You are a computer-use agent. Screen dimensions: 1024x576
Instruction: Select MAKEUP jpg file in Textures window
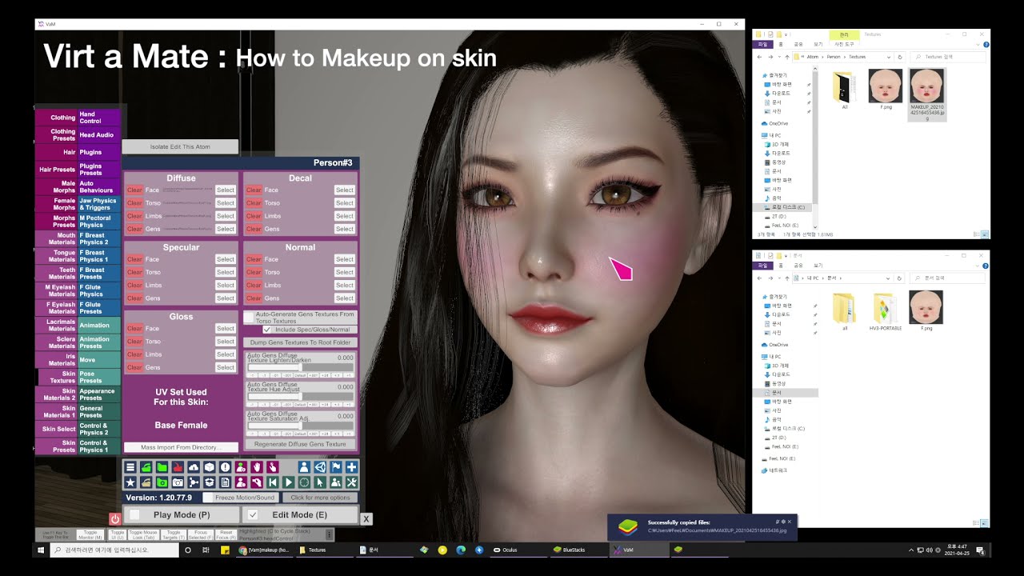(927, 94)
